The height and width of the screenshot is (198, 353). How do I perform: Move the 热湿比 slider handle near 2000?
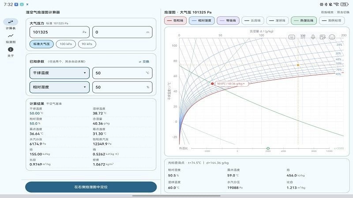pyautogui.click(x=268, y=148)
